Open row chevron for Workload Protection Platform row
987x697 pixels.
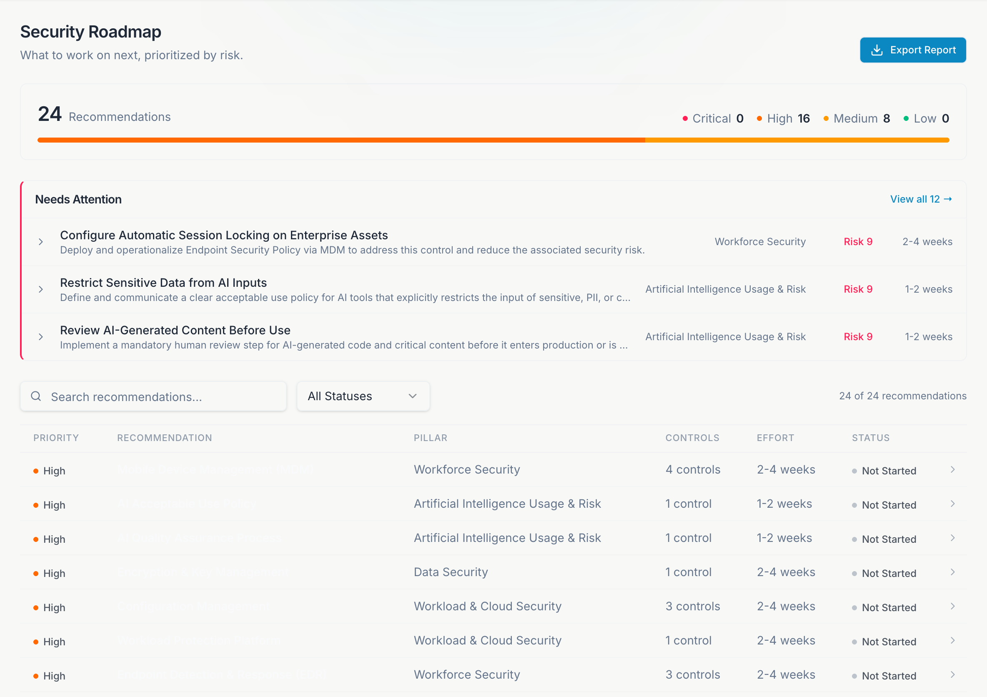point(952,640)
